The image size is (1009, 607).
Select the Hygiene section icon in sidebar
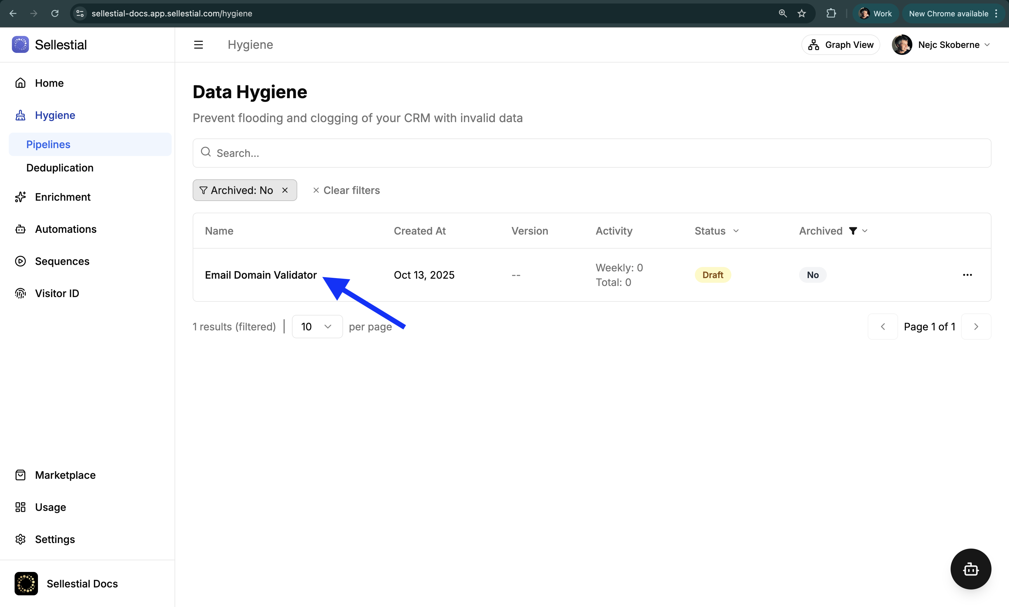20,115
